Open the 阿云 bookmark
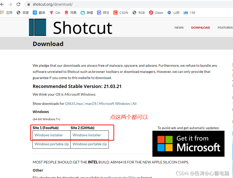This screenshot has height=178, width=233. [x=103, y=13]
